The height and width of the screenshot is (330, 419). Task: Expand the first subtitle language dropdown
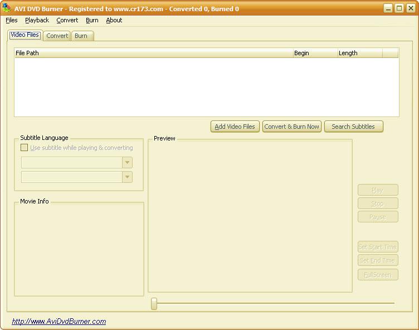point(127,163)
